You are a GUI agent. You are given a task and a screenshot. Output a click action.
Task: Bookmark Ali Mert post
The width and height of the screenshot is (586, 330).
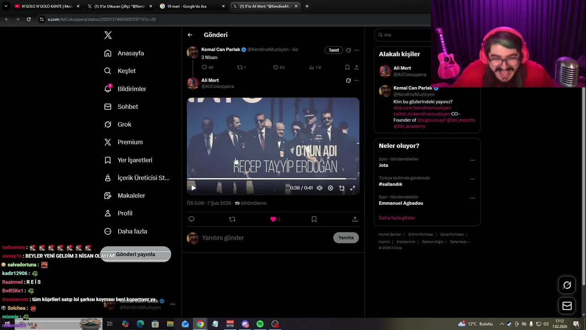point(314,219)
